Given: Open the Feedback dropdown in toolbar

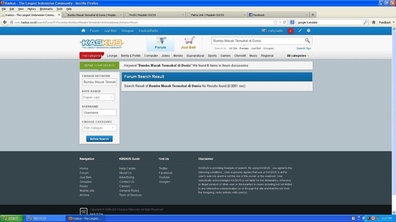Looking at the screenshot, I should tap(387, 22).
